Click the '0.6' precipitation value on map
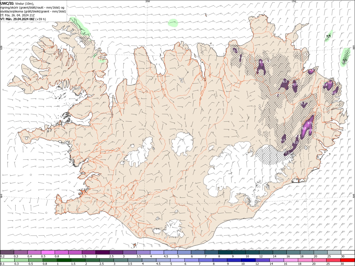Viewport: 355px width, 266px height. [310, 130]
